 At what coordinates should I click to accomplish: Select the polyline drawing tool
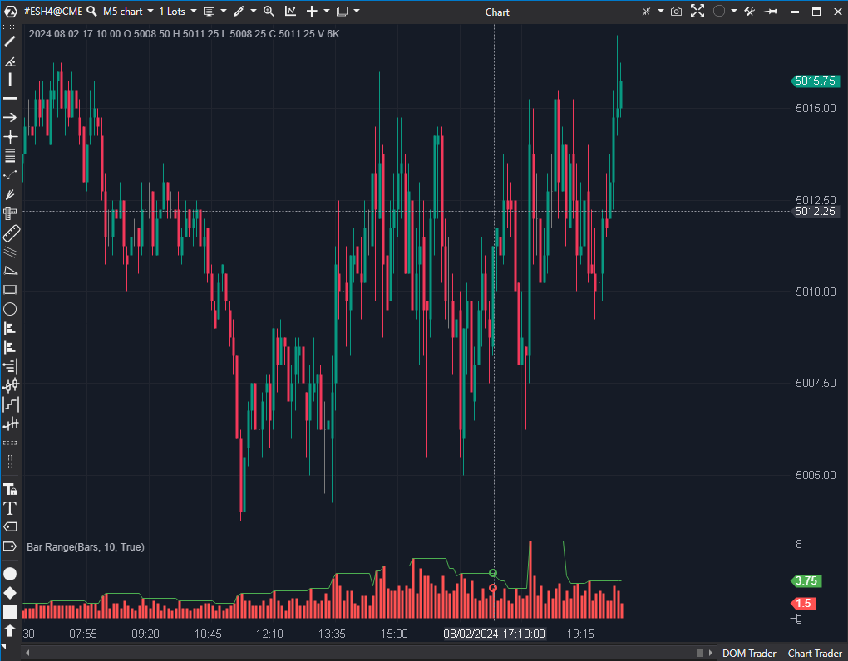click(10, 175)
